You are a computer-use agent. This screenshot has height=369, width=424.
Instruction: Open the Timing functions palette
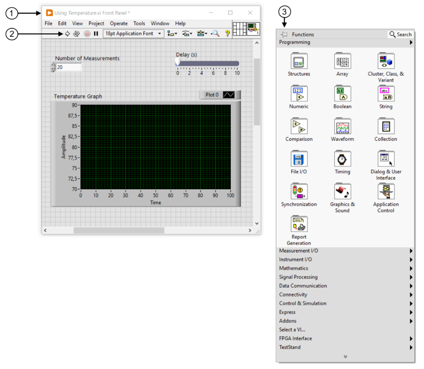(x=342, y=159)
